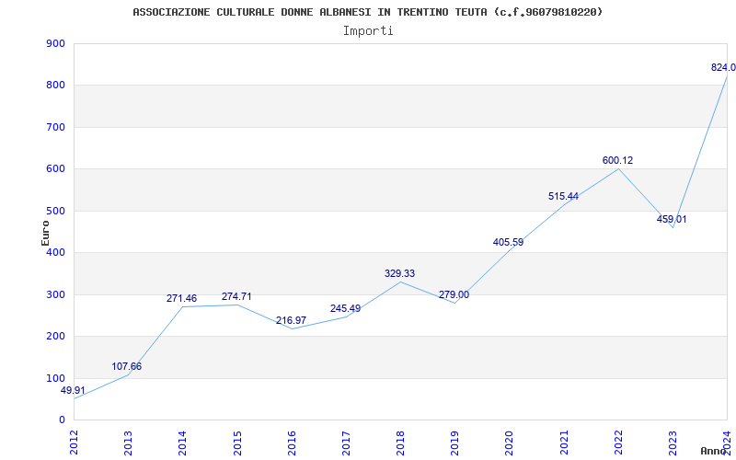The image size is (736, 460).
Task: Click the 2018 year label
Action: tap(401, 443)
